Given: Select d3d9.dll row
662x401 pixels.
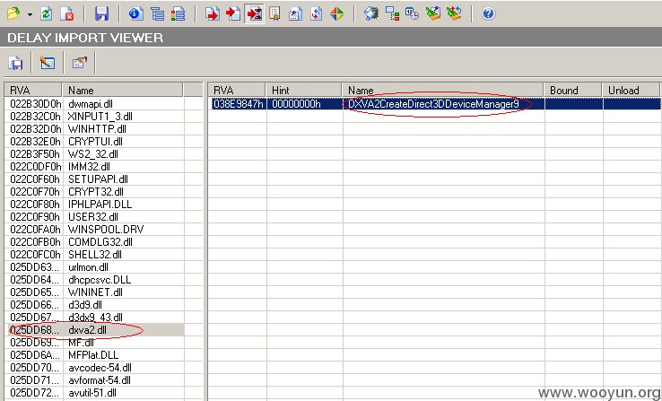Looking at the screenshot, I should tap(94, 305).
